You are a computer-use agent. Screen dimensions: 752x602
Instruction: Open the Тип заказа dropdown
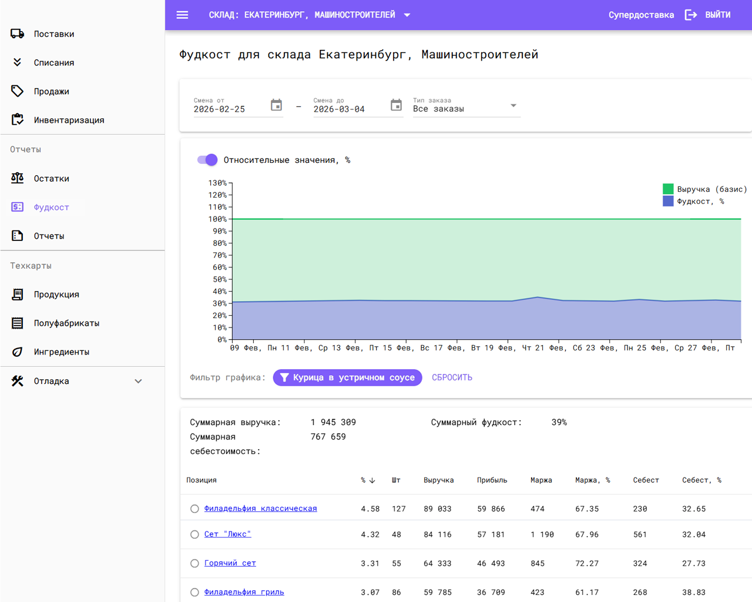[x=466, y=106]
